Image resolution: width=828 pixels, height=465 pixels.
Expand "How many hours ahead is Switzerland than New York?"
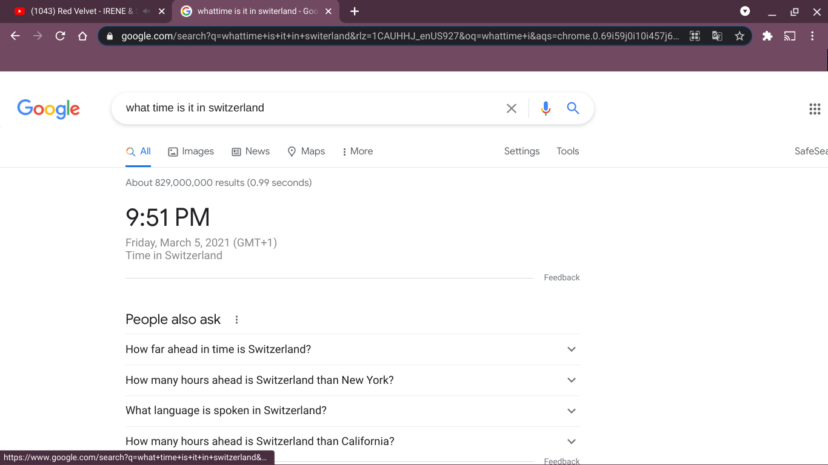click(353, 380)
